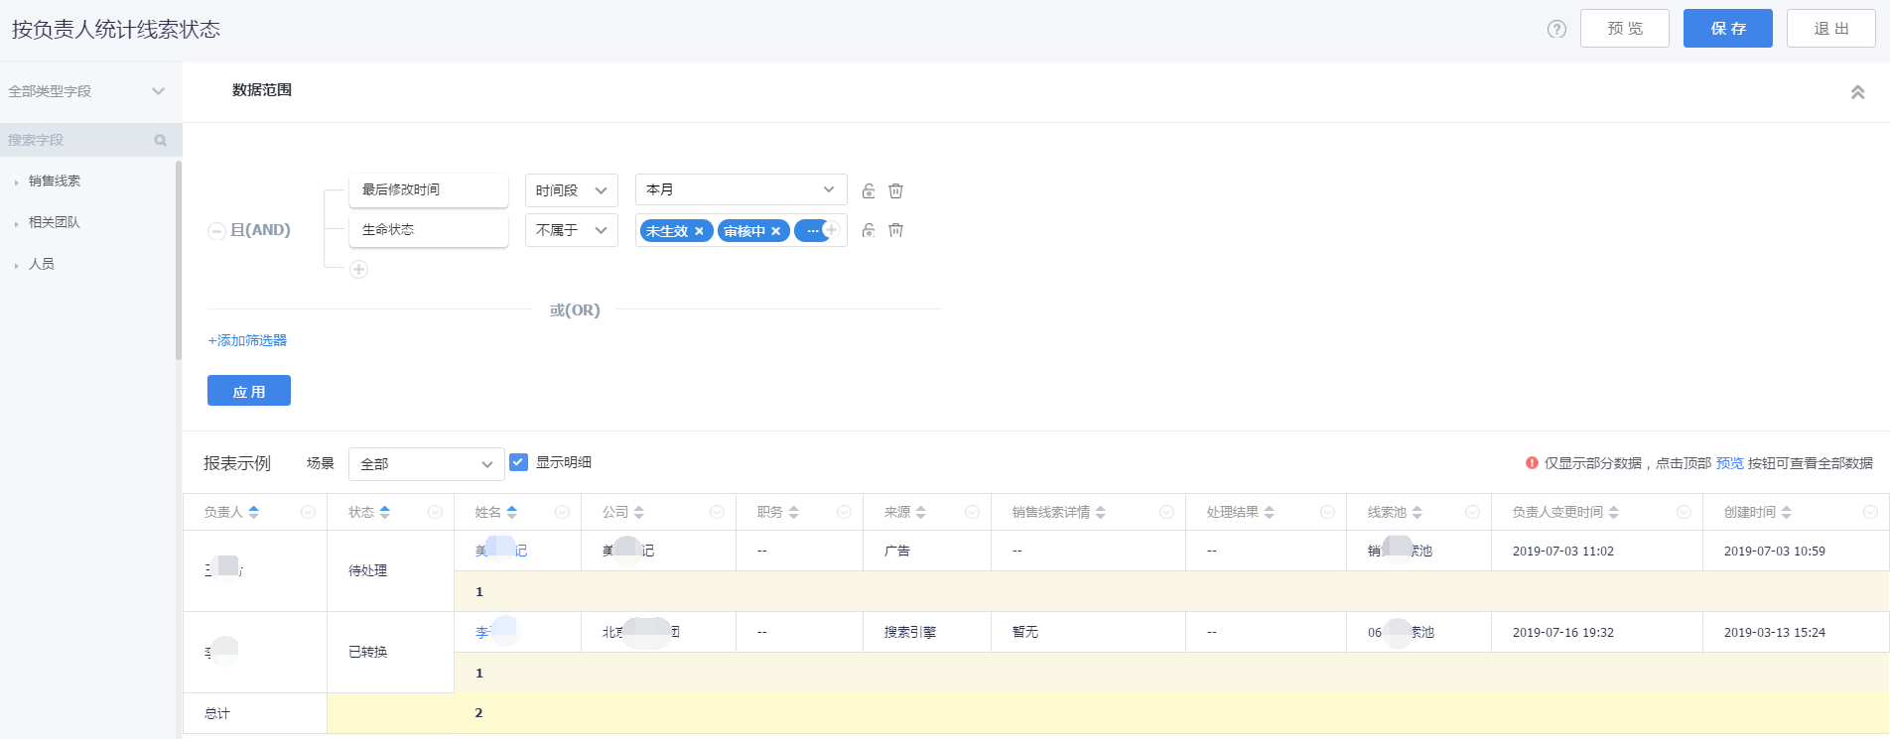Add another value to 生命状态 tags
This screenshot has height=739, width=1890.
pos(832,229)
